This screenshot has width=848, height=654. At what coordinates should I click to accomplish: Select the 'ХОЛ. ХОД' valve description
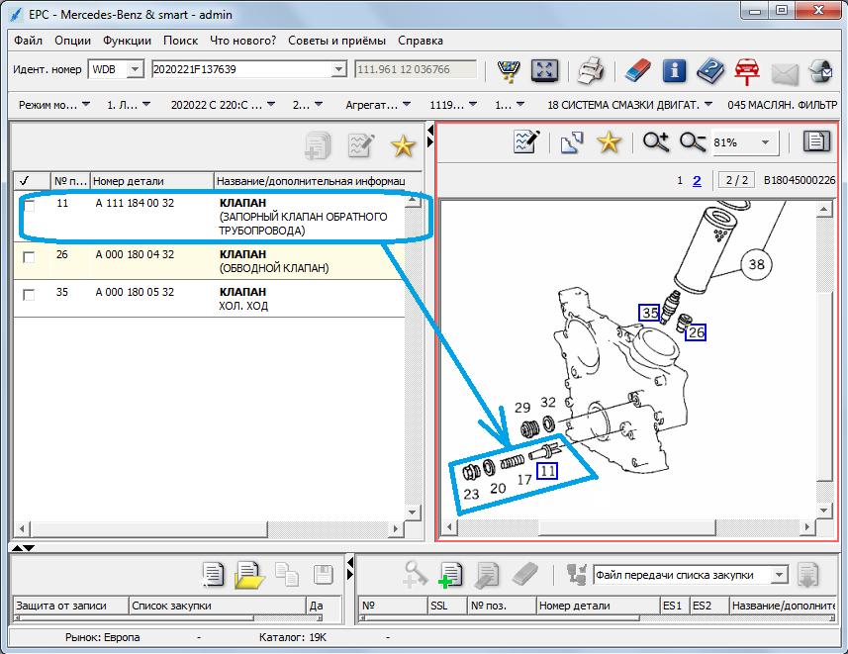click(x=243, y=306)
